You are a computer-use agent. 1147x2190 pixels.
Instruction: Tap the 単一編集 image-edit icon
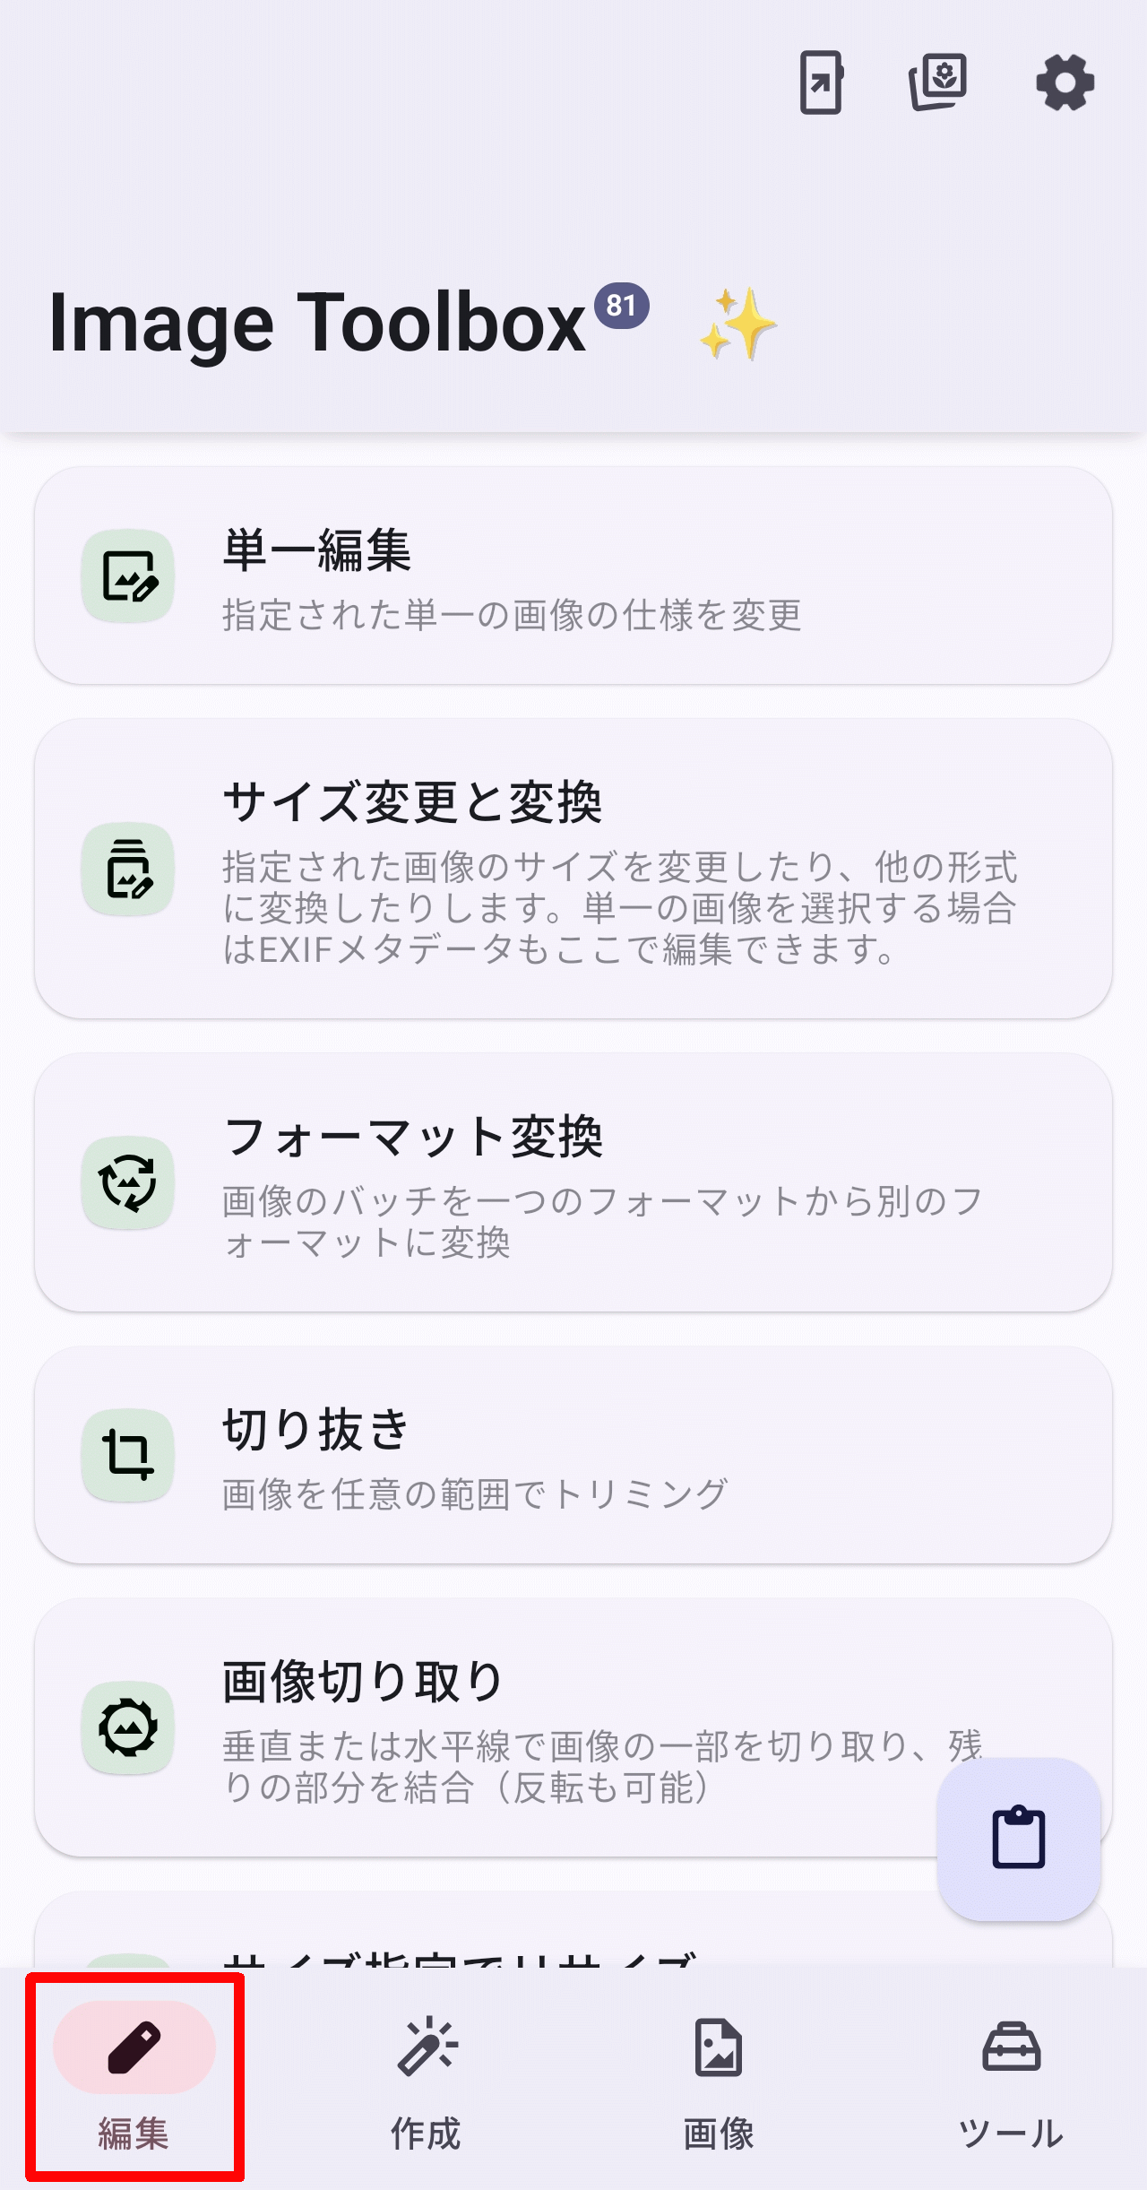coord(128,576)
